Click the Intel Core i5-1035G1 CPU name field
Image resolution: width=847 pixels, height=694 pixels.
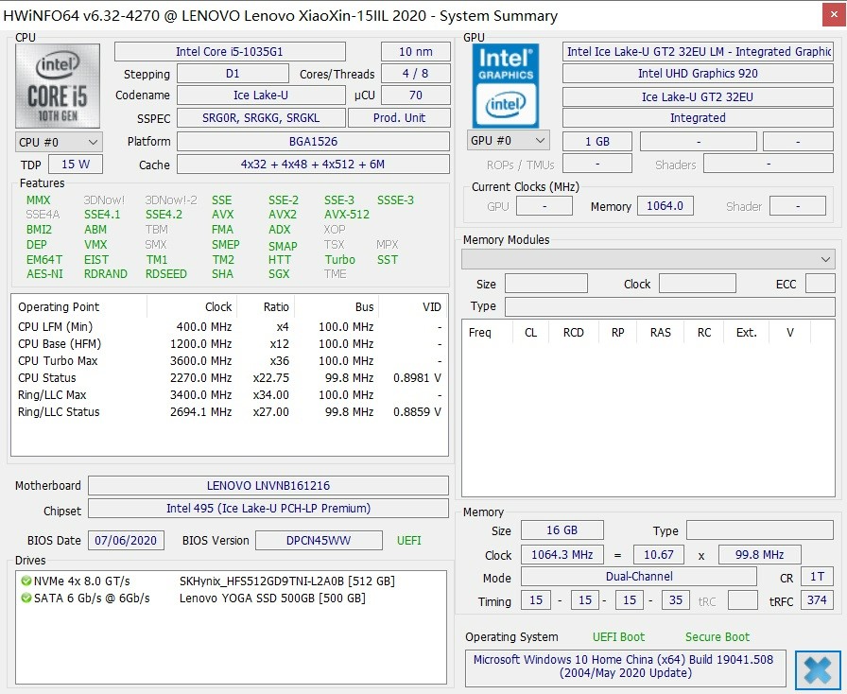click(x=230, y=52)
